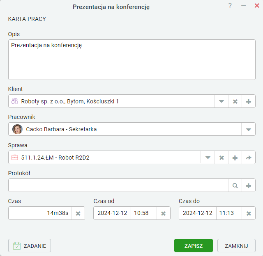Search protocols with the magnifier icon
This screenshot has width=263, height=256.
[235, 185]
